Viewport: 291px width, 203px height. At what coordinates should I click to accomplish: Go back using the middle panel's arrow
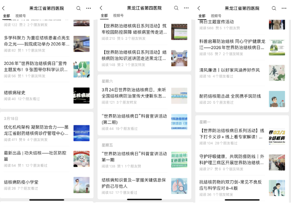101,8
